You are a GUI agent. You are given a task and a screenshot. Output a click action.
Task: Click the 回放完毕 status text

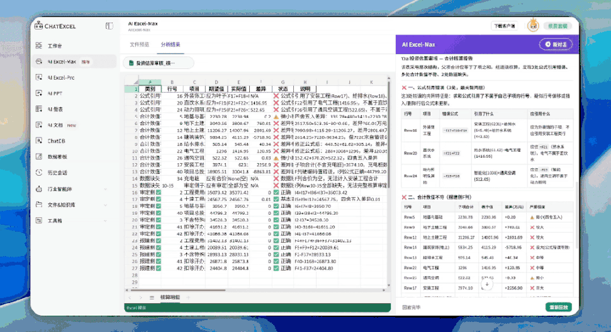[411, 307]
